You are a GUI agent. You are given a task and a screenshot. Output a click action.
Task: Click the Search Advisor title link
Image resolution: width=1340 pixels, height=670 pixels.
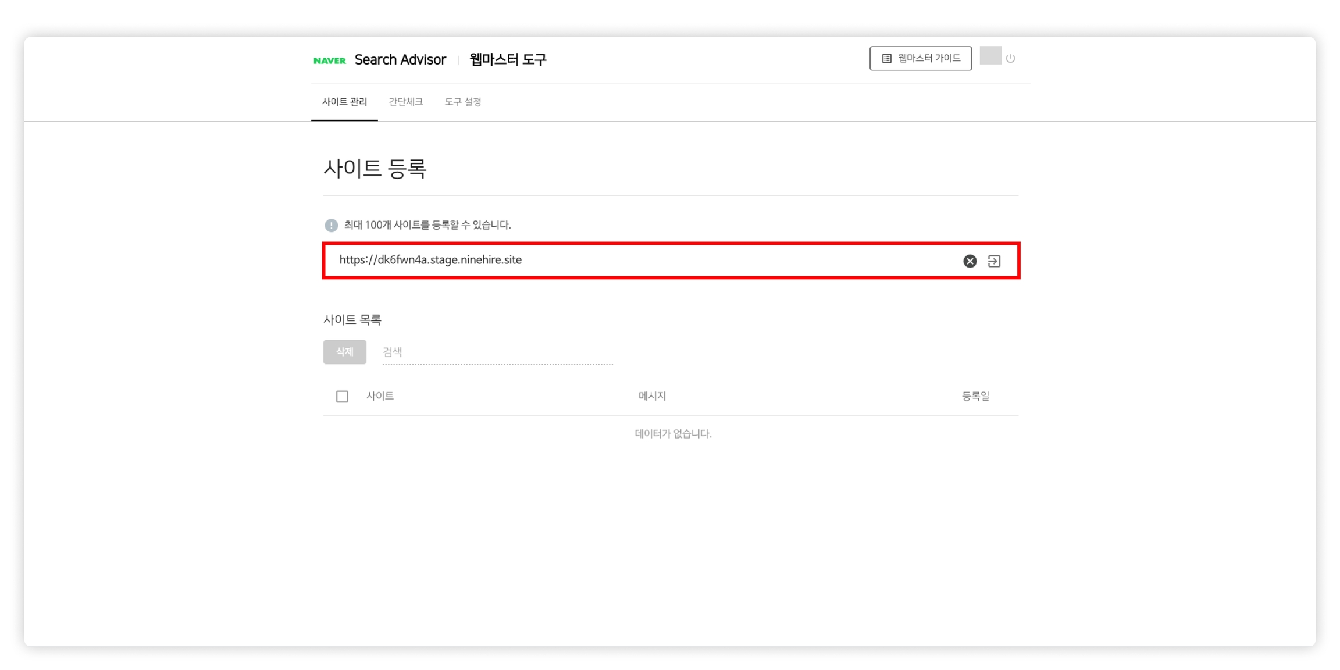(x=400, y=59)
